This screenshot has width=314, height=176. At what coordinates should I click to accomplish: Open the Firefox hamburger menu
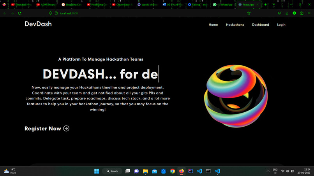(309, 13)
